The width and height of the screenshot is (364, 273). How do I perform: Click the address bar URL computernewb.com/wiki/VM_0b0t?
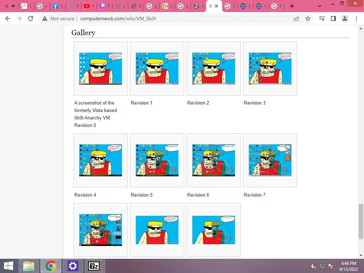[118, 18]
